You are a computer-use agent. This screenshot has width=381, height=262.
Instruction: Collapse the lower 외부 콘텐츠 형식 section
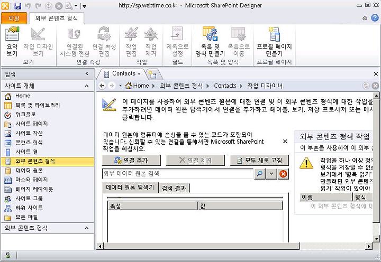click(87, 228)
